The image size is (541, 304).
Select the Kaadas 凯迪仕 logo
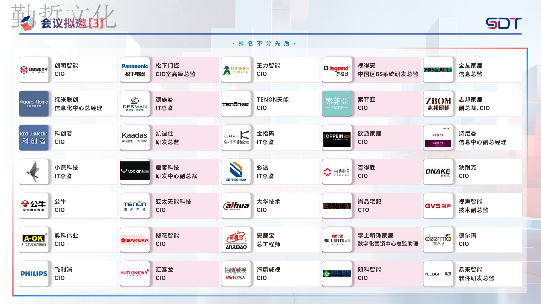click(135, 138)
